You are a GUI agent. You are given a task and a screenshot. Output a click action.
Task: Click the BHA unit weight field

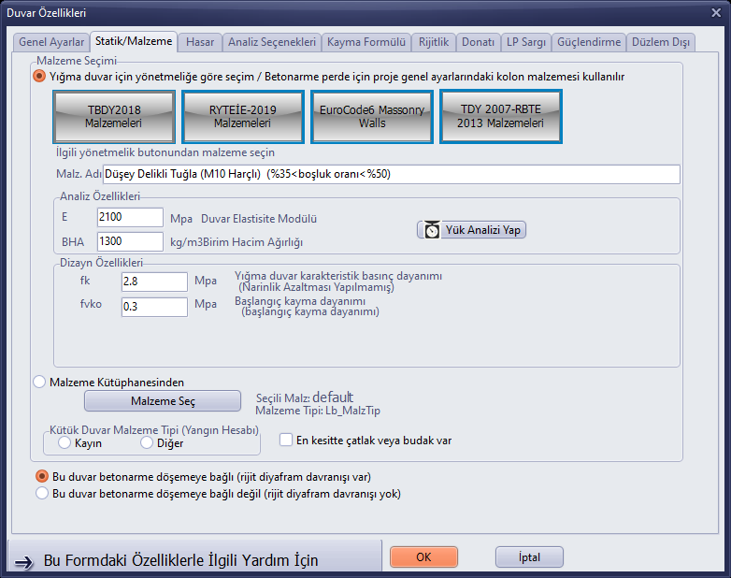coord(130,241)
